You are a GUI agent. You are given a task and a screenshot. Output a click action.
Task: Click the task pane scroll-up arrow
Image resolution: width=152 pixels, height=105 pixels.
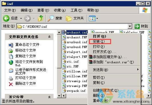point(59,32)
